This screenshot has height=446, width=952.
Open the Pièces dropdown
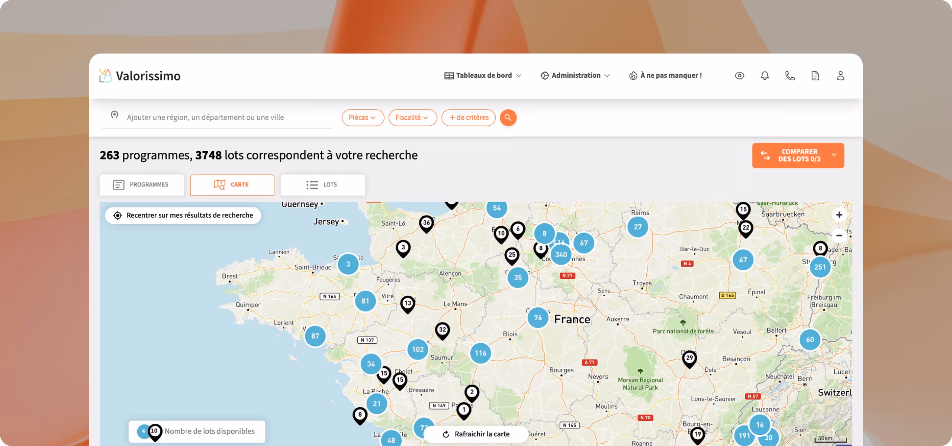(363, 117)
